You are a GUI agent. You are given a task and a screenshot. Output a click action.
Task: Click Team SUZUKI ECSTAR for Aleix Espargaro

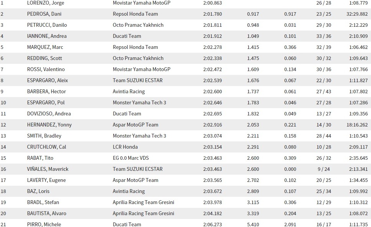[138, 81]
